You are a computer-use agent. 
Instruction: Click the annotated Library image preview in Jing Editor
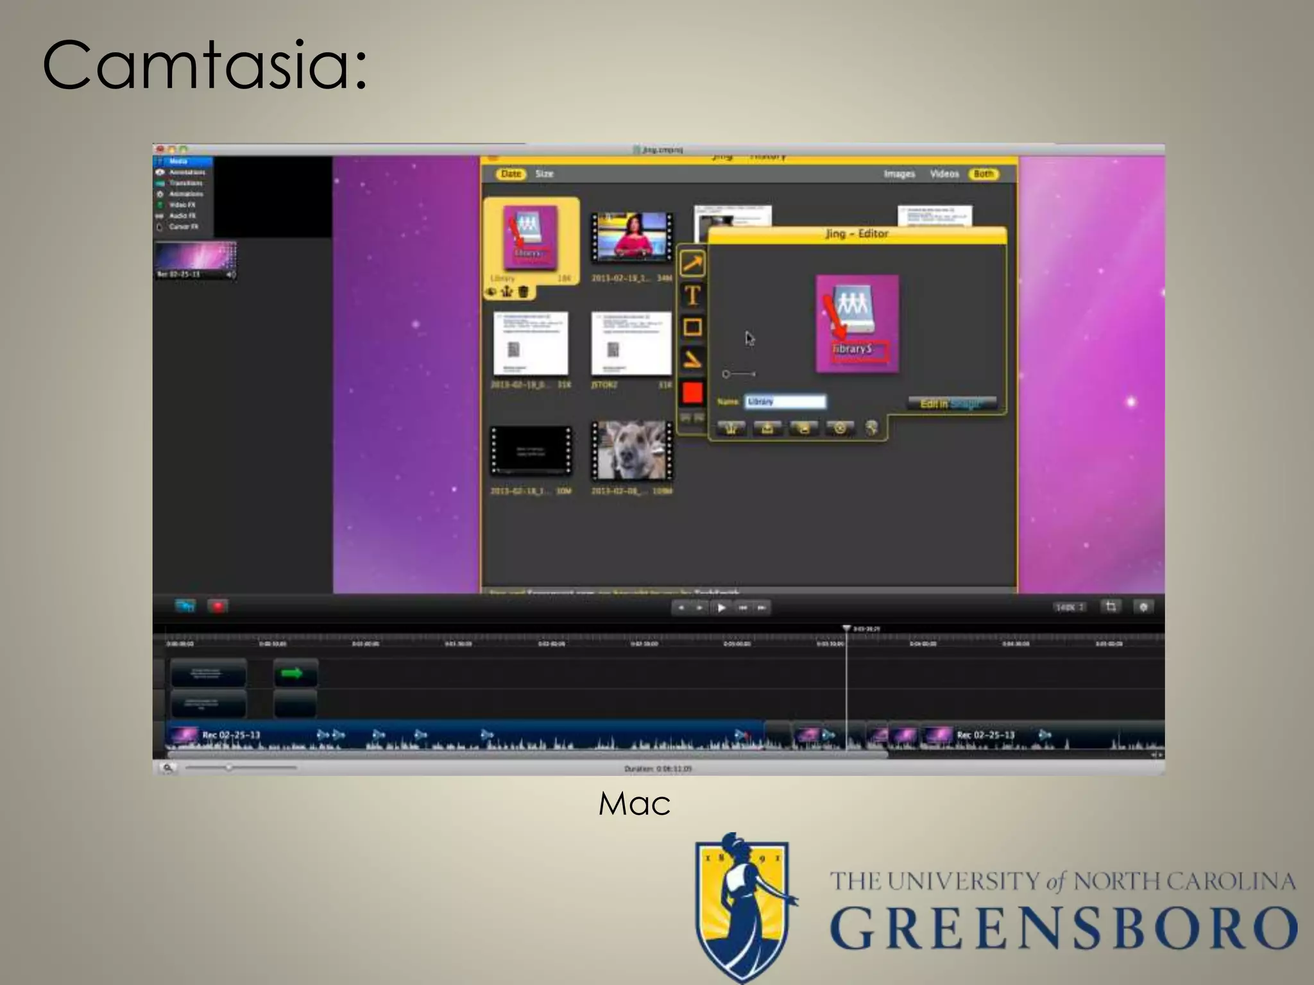(857, 324)
